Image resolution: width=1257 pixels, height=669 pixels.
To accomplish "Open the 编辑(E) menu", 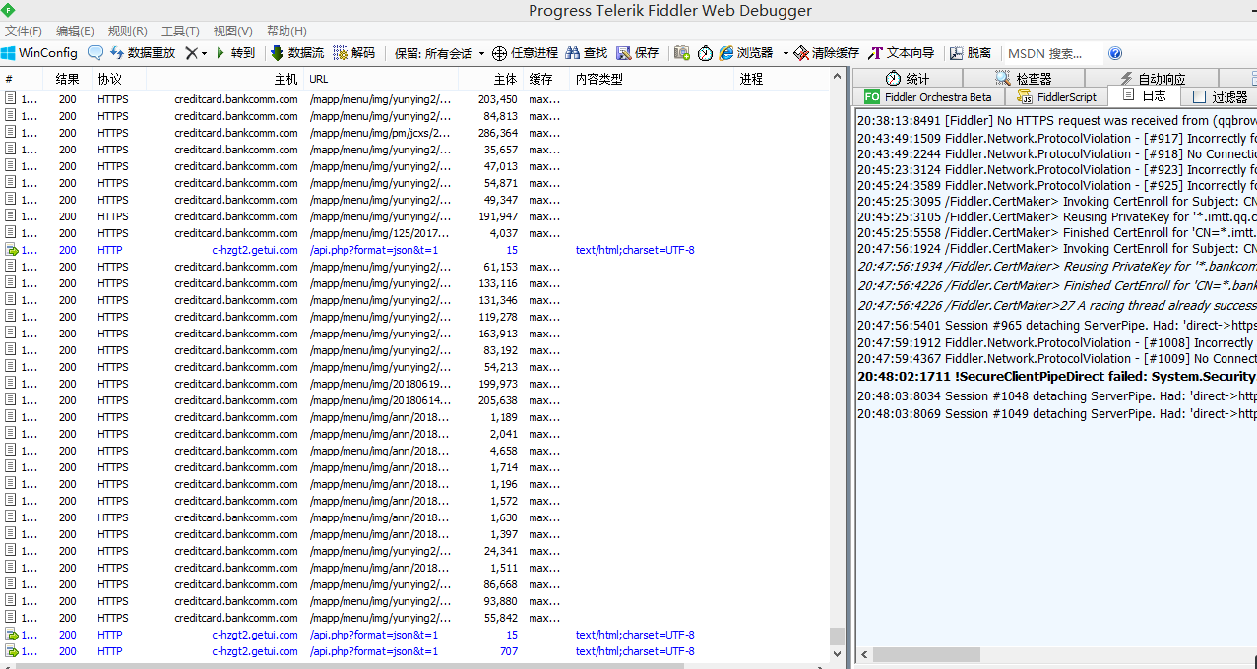I will (x=75, y=30).
